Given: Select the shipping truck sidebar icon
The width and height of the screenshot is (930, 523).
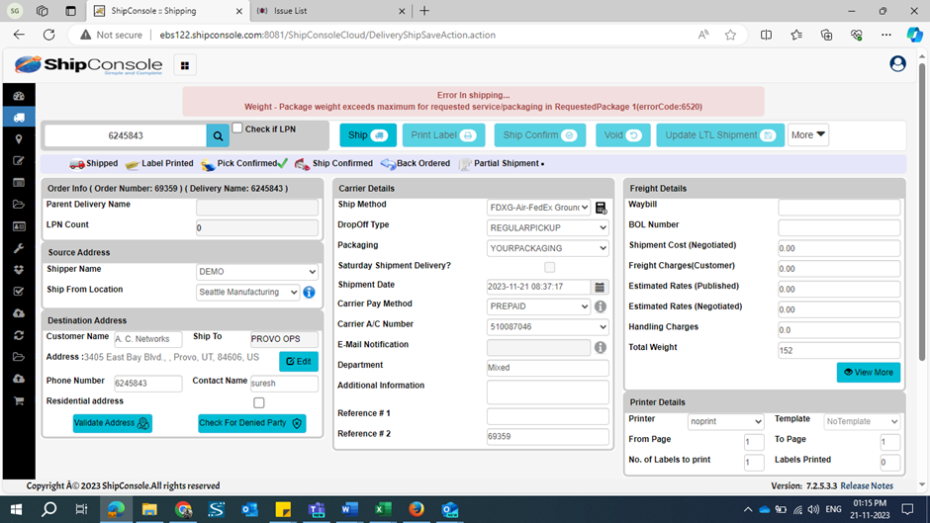Looking at the screenshot, I should (x=19, y=118).
